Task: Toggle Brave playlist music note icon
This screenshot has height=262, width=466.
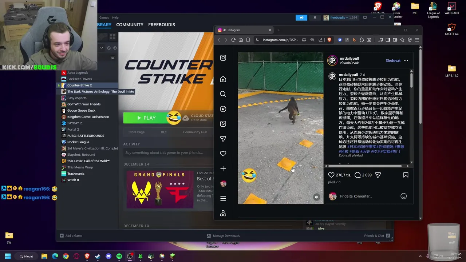Action: (380, 40)
